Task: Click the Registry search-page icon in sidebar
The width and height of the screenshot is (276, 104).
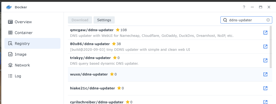Action: click(10, 43)
